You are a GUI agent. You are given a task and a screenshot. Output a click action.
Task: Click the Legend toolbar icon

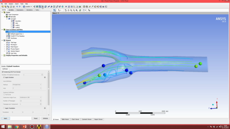pos(54,6)
